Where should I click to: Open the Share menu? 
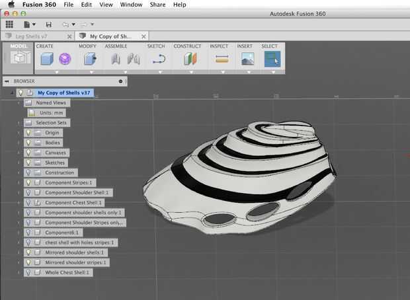tap(157, 5)
